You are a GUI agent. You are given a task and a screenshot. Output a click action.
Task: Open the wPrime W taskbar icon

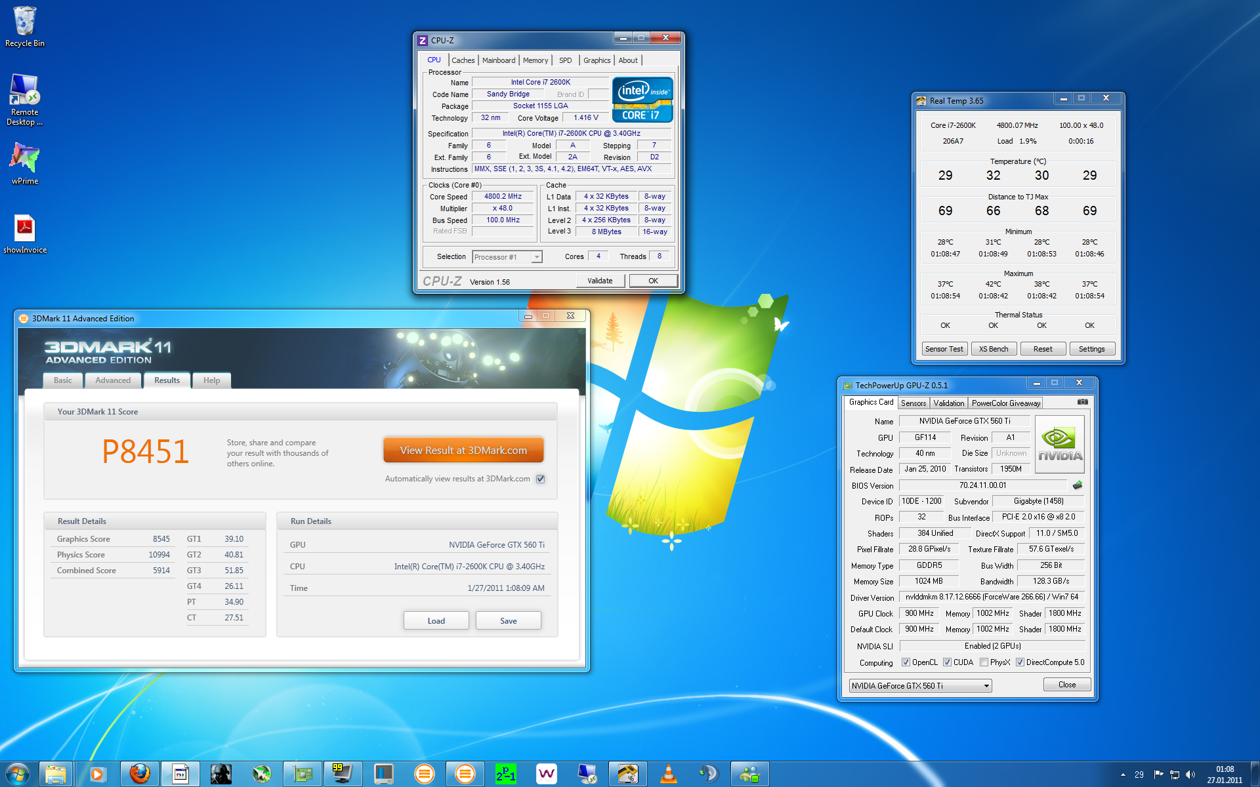(546, 774)
